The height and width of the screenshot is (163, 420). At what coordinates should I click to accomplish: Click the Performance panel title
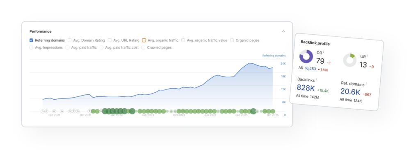point(41,31)
